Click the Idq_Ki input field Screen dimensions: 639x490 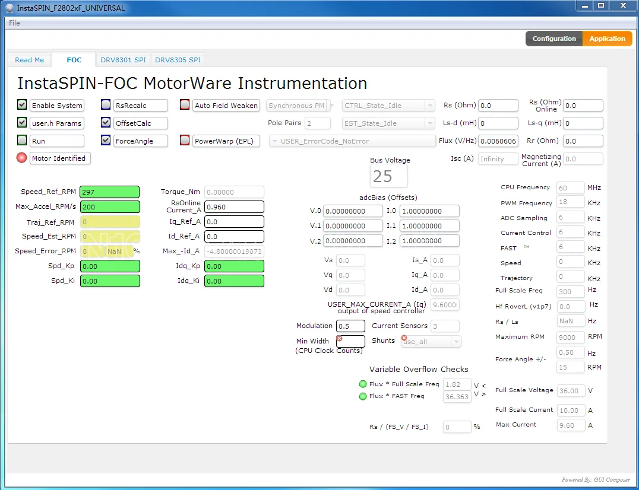point(234,281)
